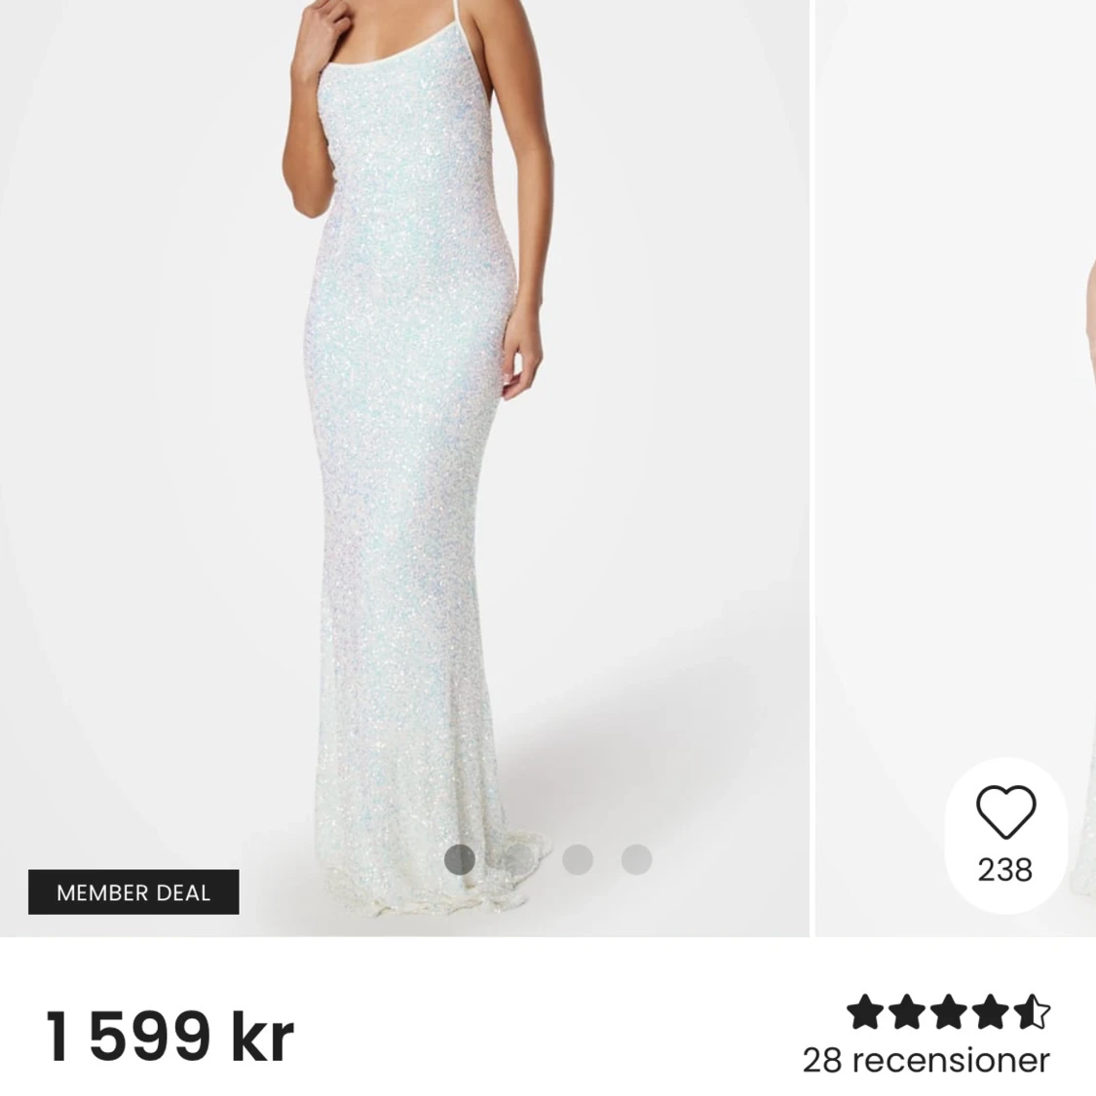1096x1096 pixels.
Task: Click the MEMBER DEAL badge
Action: [x=133, y=891]
